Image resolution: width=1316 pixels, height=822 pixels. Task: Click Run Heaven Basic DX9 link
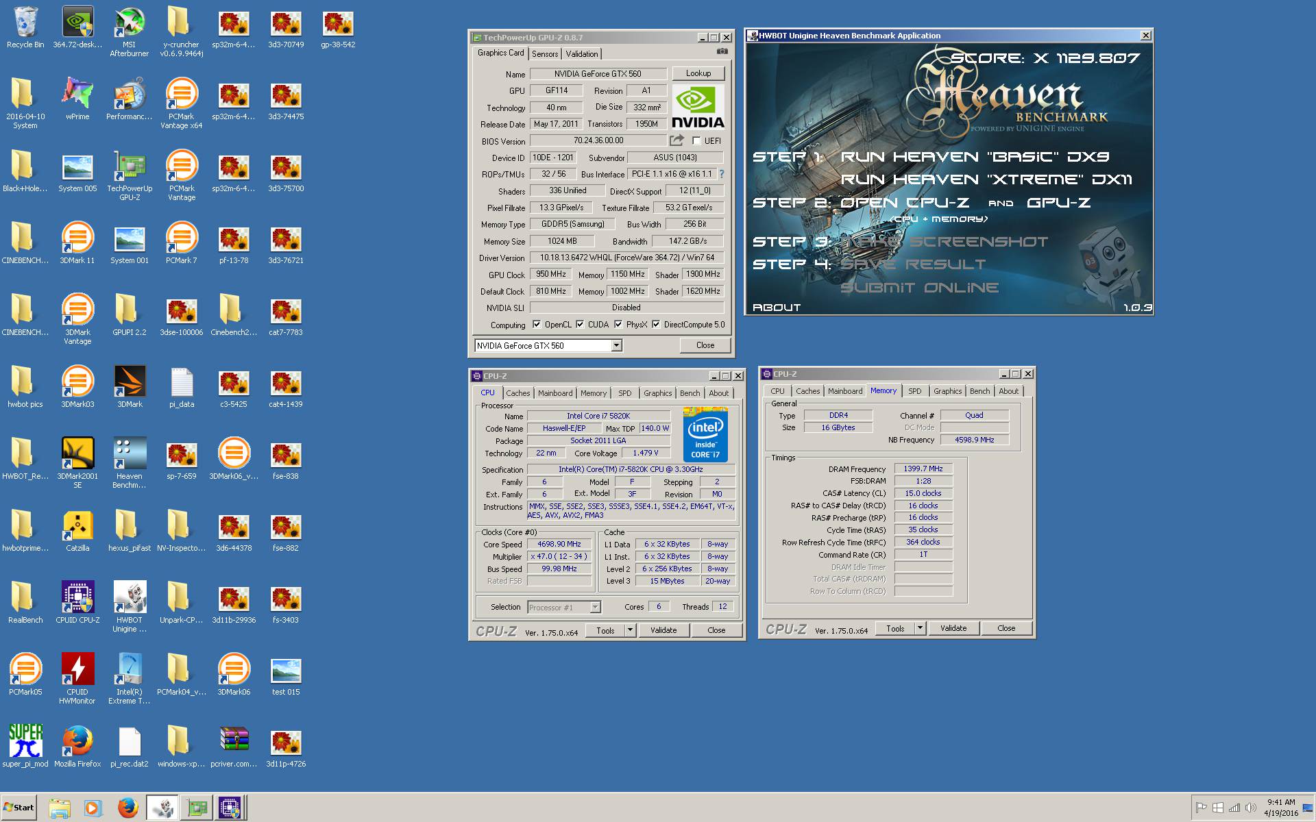tap(975, 157)
